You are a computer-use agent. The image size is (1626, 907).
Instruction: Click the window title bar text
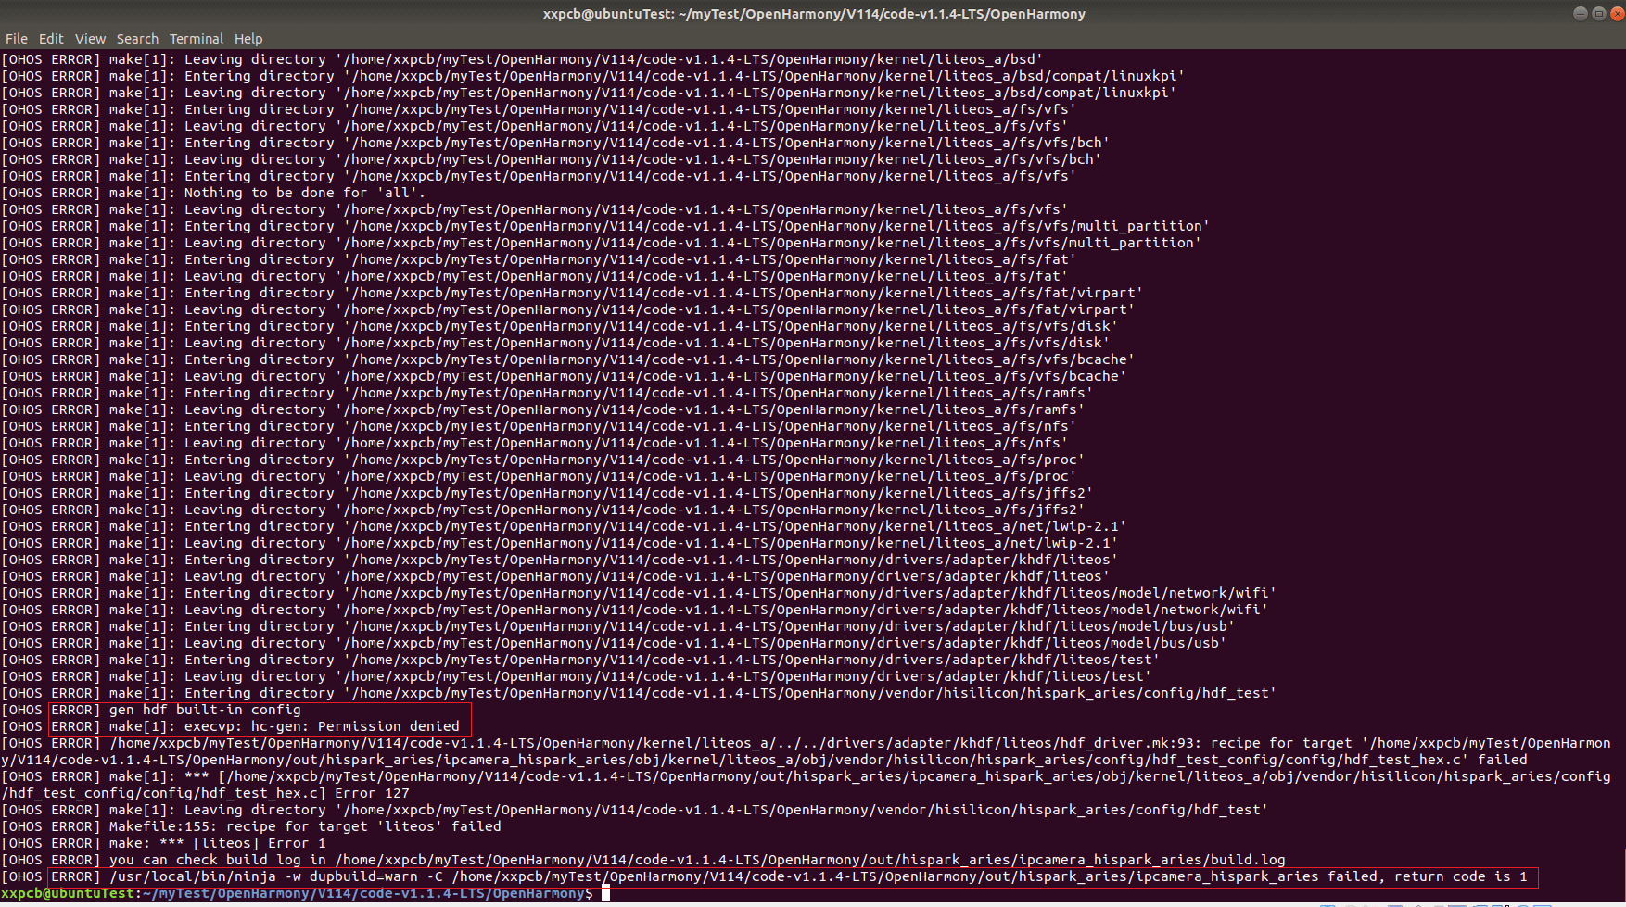813,14
